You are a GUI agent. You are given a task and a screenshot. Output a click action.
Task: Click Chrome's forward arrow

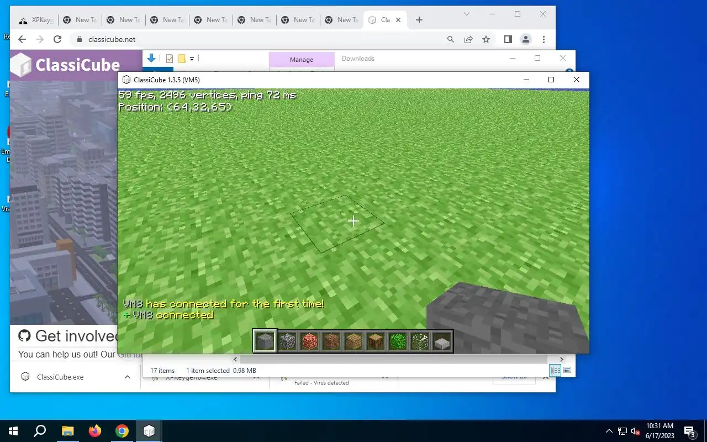[x=40, y=39]
